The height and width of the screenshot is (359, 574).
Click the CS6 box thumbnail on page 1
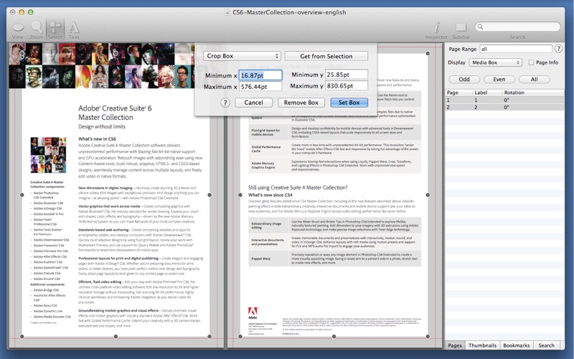coord(48,155)
